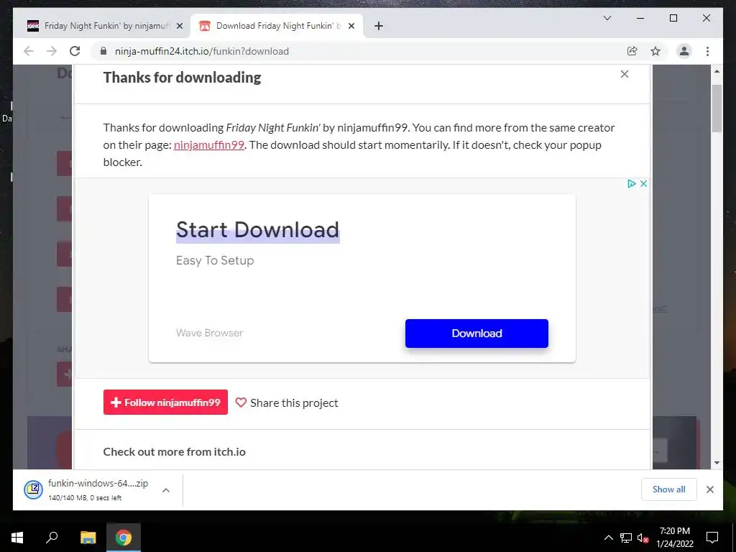Open the Chrome profile menu
This screenshot has width=736, height=552.
pos(684,51)
